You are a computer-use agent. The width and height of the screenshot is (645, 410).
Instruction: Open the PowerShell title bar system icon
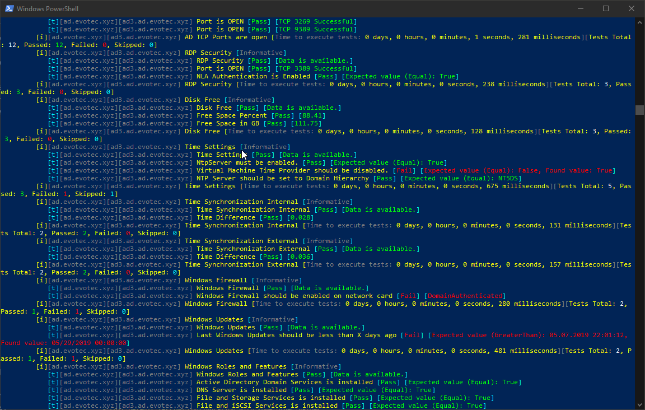click(9, 8)
